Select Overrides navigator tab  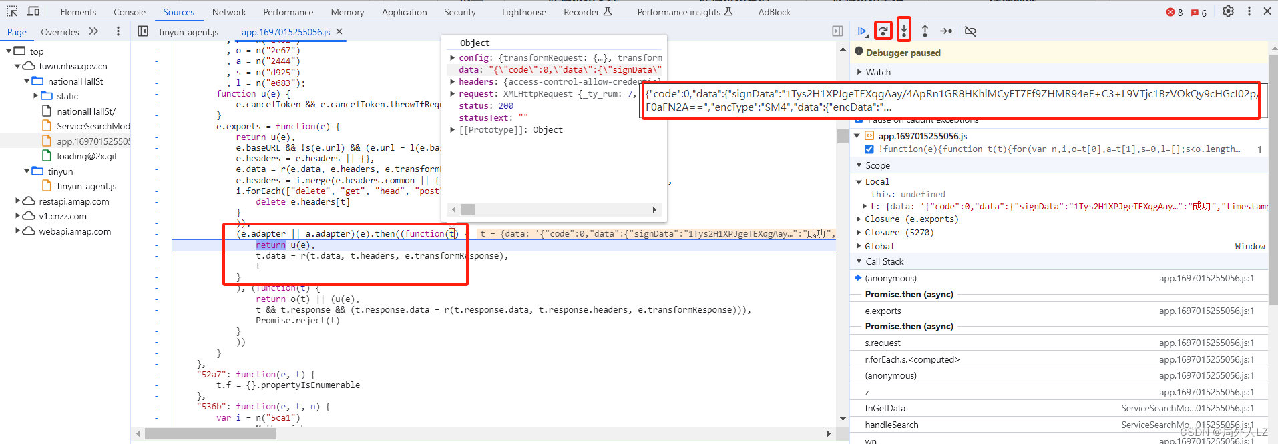pyautogui.click(x=60, y=31)
